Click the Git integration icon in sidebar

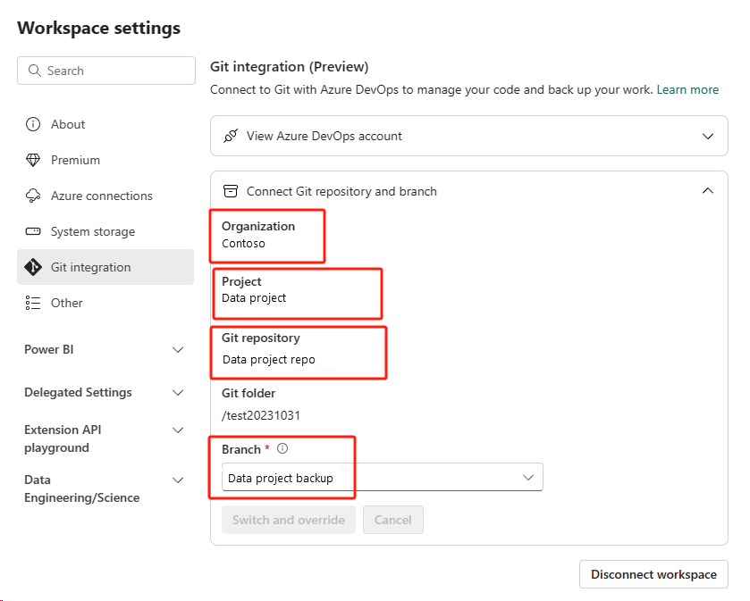[x=33, y=267]
